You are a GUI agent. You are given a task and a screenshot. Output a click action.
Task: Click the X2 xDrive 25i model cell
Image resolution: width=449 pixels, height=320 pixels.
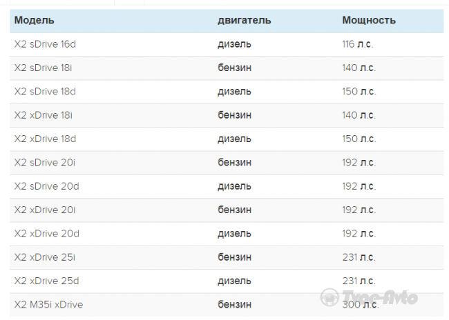pyautogui.click(x=45, y=257)
